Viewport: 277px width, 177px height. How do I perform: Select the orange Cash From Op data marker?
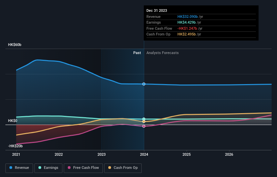144,122
